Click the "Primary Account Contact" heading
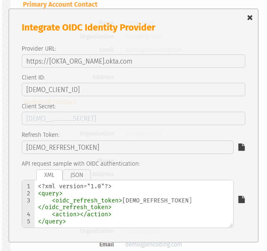Screen dimensions: 267x251 (60, 5)
